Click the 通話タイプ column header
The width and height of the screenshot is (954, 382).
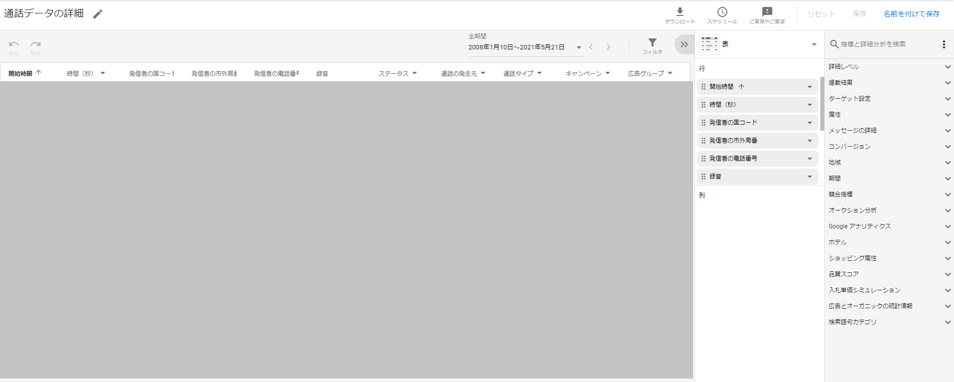tap(518, 73)
